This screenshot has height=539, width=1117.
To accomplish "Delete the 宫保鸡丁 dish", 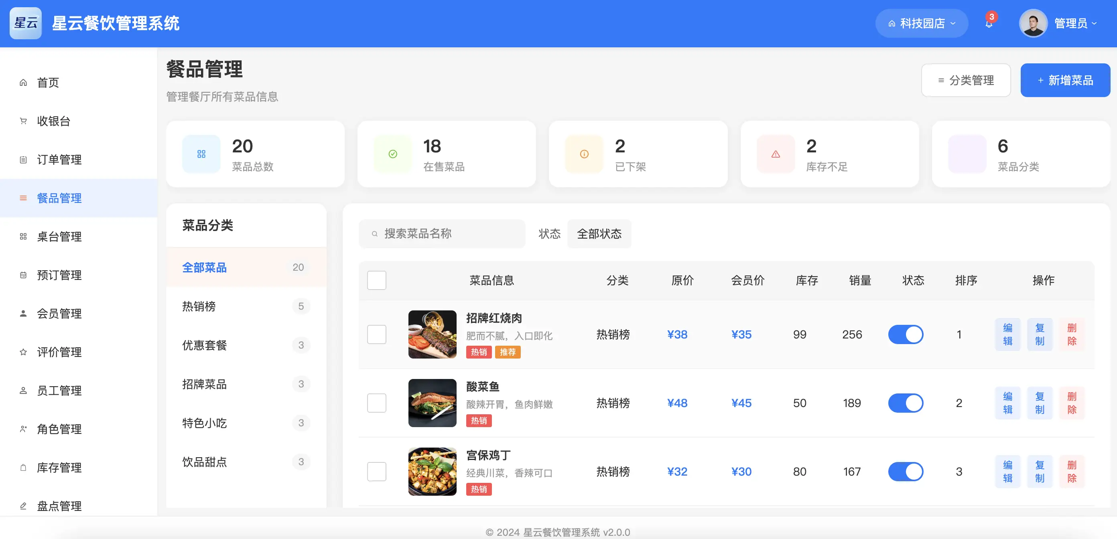I will click(x=1072, y=471).
